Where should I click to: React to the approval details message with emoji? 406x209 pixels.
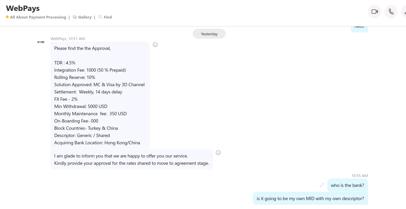pos(155,45)
